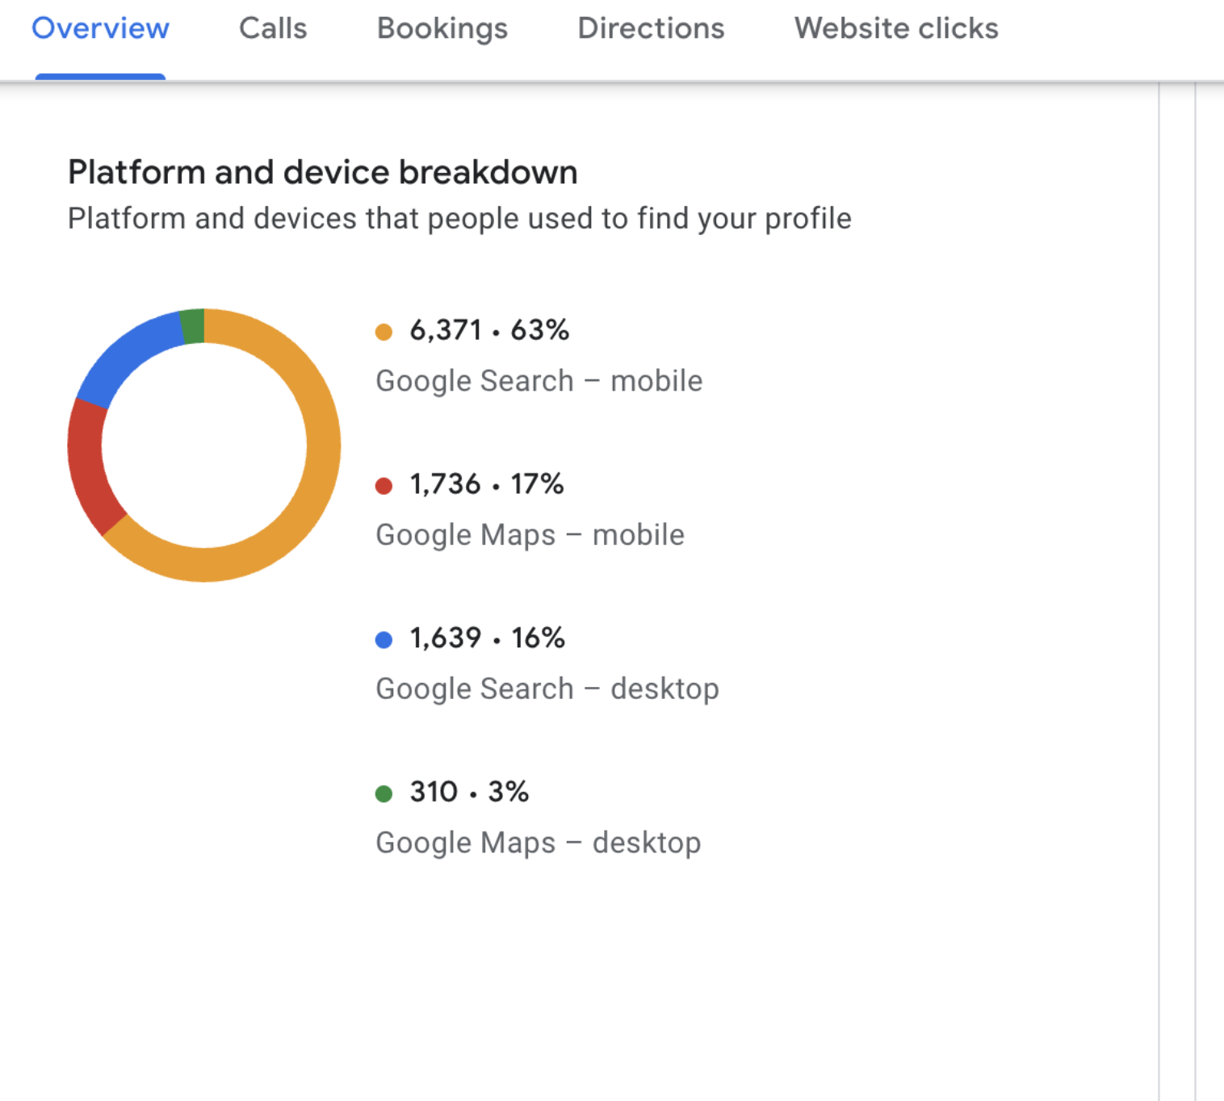
Task: Click the Google Maps – desktop label
Action: coord(539,843)
